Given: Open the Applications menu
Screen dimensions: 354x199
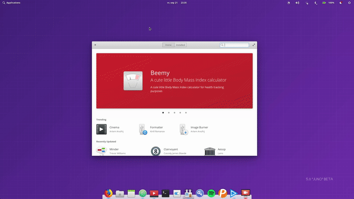Looking at the screenshot, I should point(11,3).
